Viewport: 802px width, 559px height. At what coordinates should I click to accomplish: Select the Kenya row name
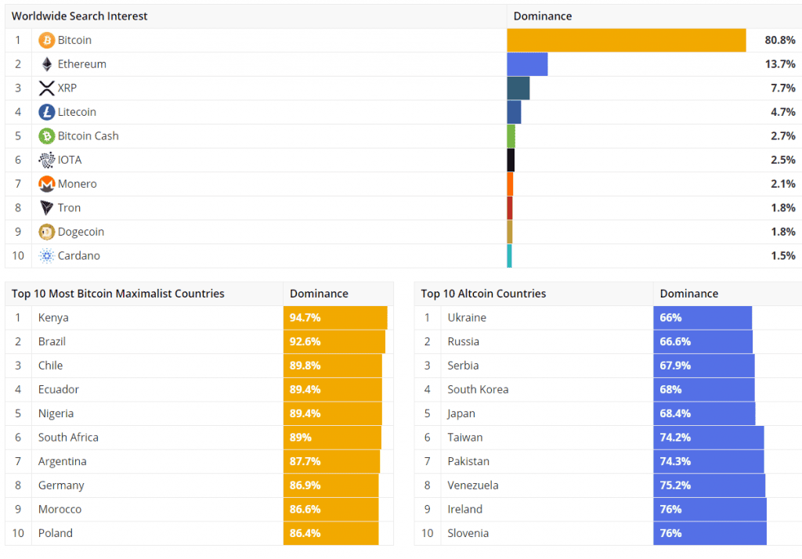click(x=53, y=318)
